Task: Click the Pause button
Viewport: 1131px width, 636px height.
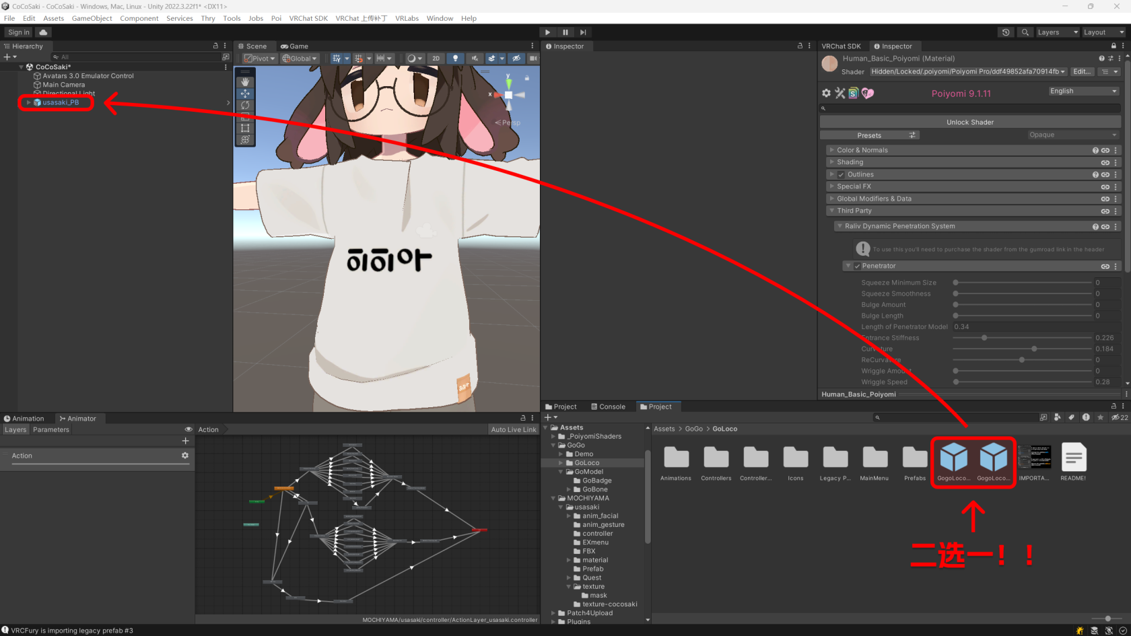Action: point(565,32)
